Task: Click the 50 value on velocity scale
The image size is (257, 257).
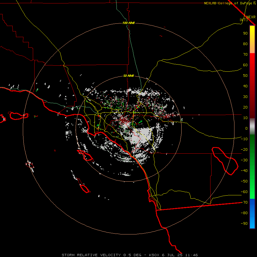Action: (245, 76)
